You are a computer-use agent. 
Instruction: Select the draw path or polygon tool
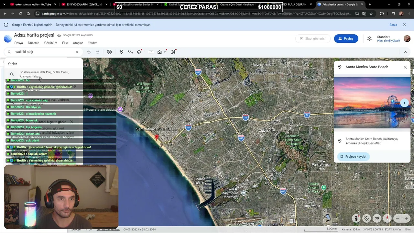pos(130,52)
